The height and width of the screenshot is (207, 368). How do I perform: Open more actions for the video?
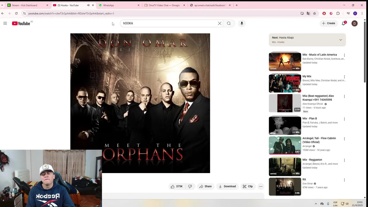(261, 186)
